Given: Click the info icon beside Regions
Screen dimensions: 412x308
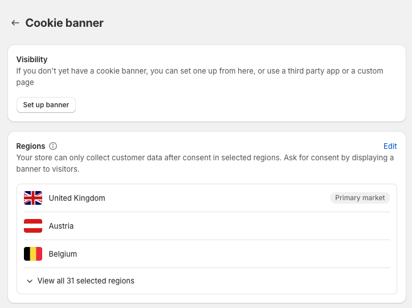Looking at the screenshot, I should pos(53,146).
